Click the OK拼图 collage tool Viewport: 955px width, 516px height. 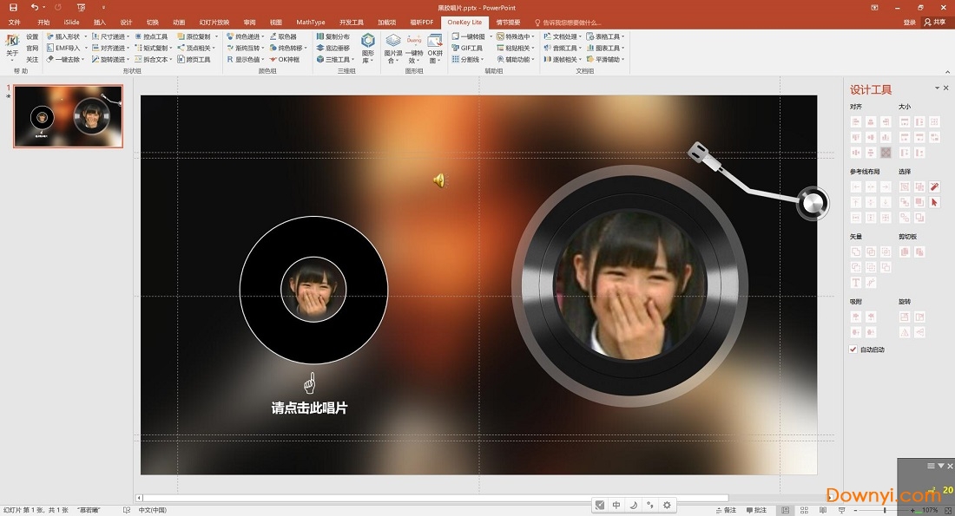click(434, 49)
